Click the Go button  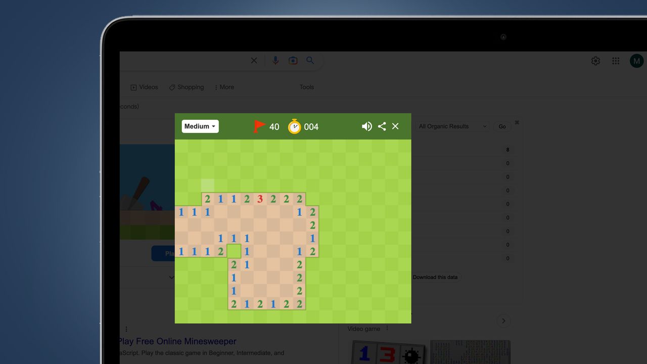click(502, 126)
